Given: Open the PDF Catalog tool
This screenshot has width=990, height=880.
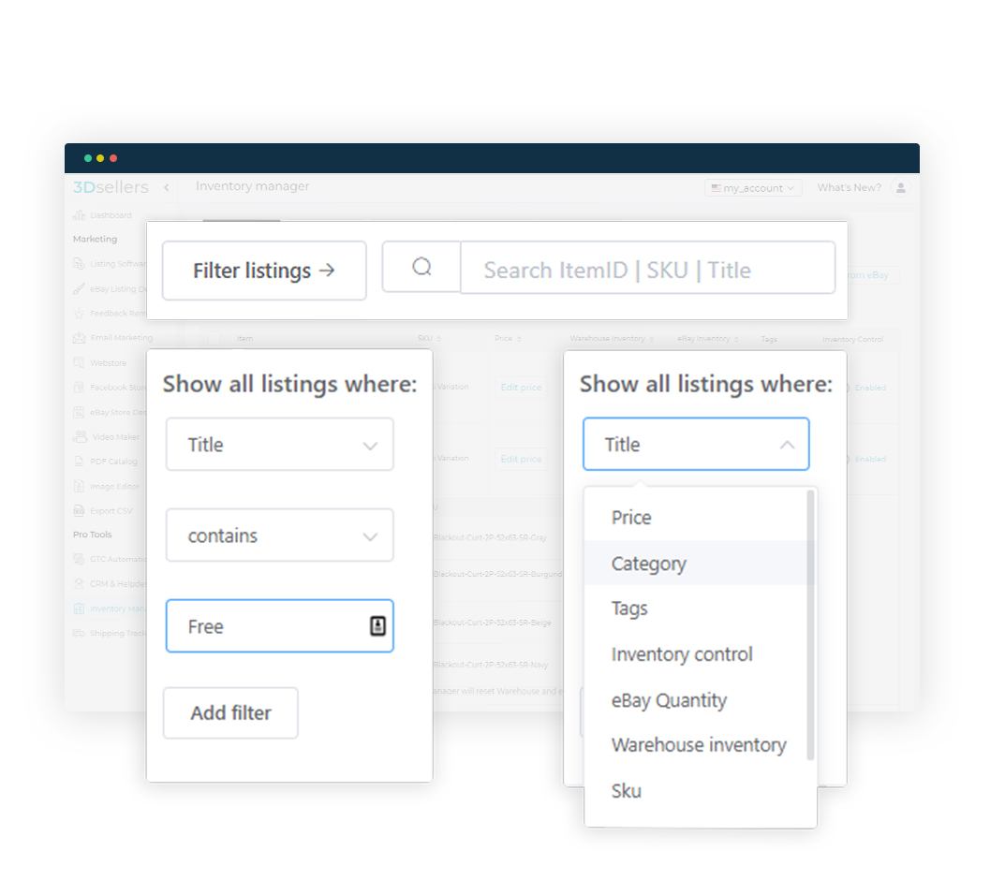Looking at the screenshot, I should [x=81, y=461].
